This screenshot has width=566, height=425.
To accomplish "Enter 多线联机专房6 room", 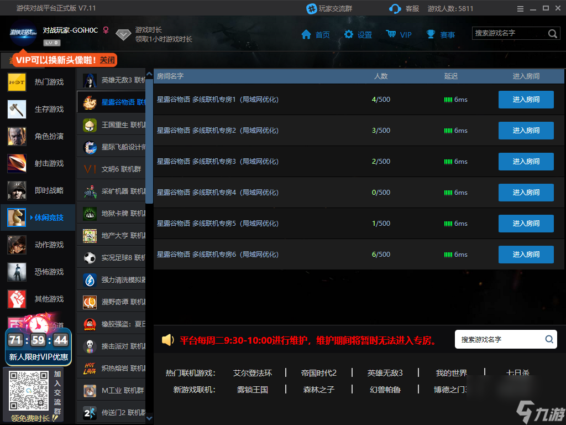I will (526, 255).
